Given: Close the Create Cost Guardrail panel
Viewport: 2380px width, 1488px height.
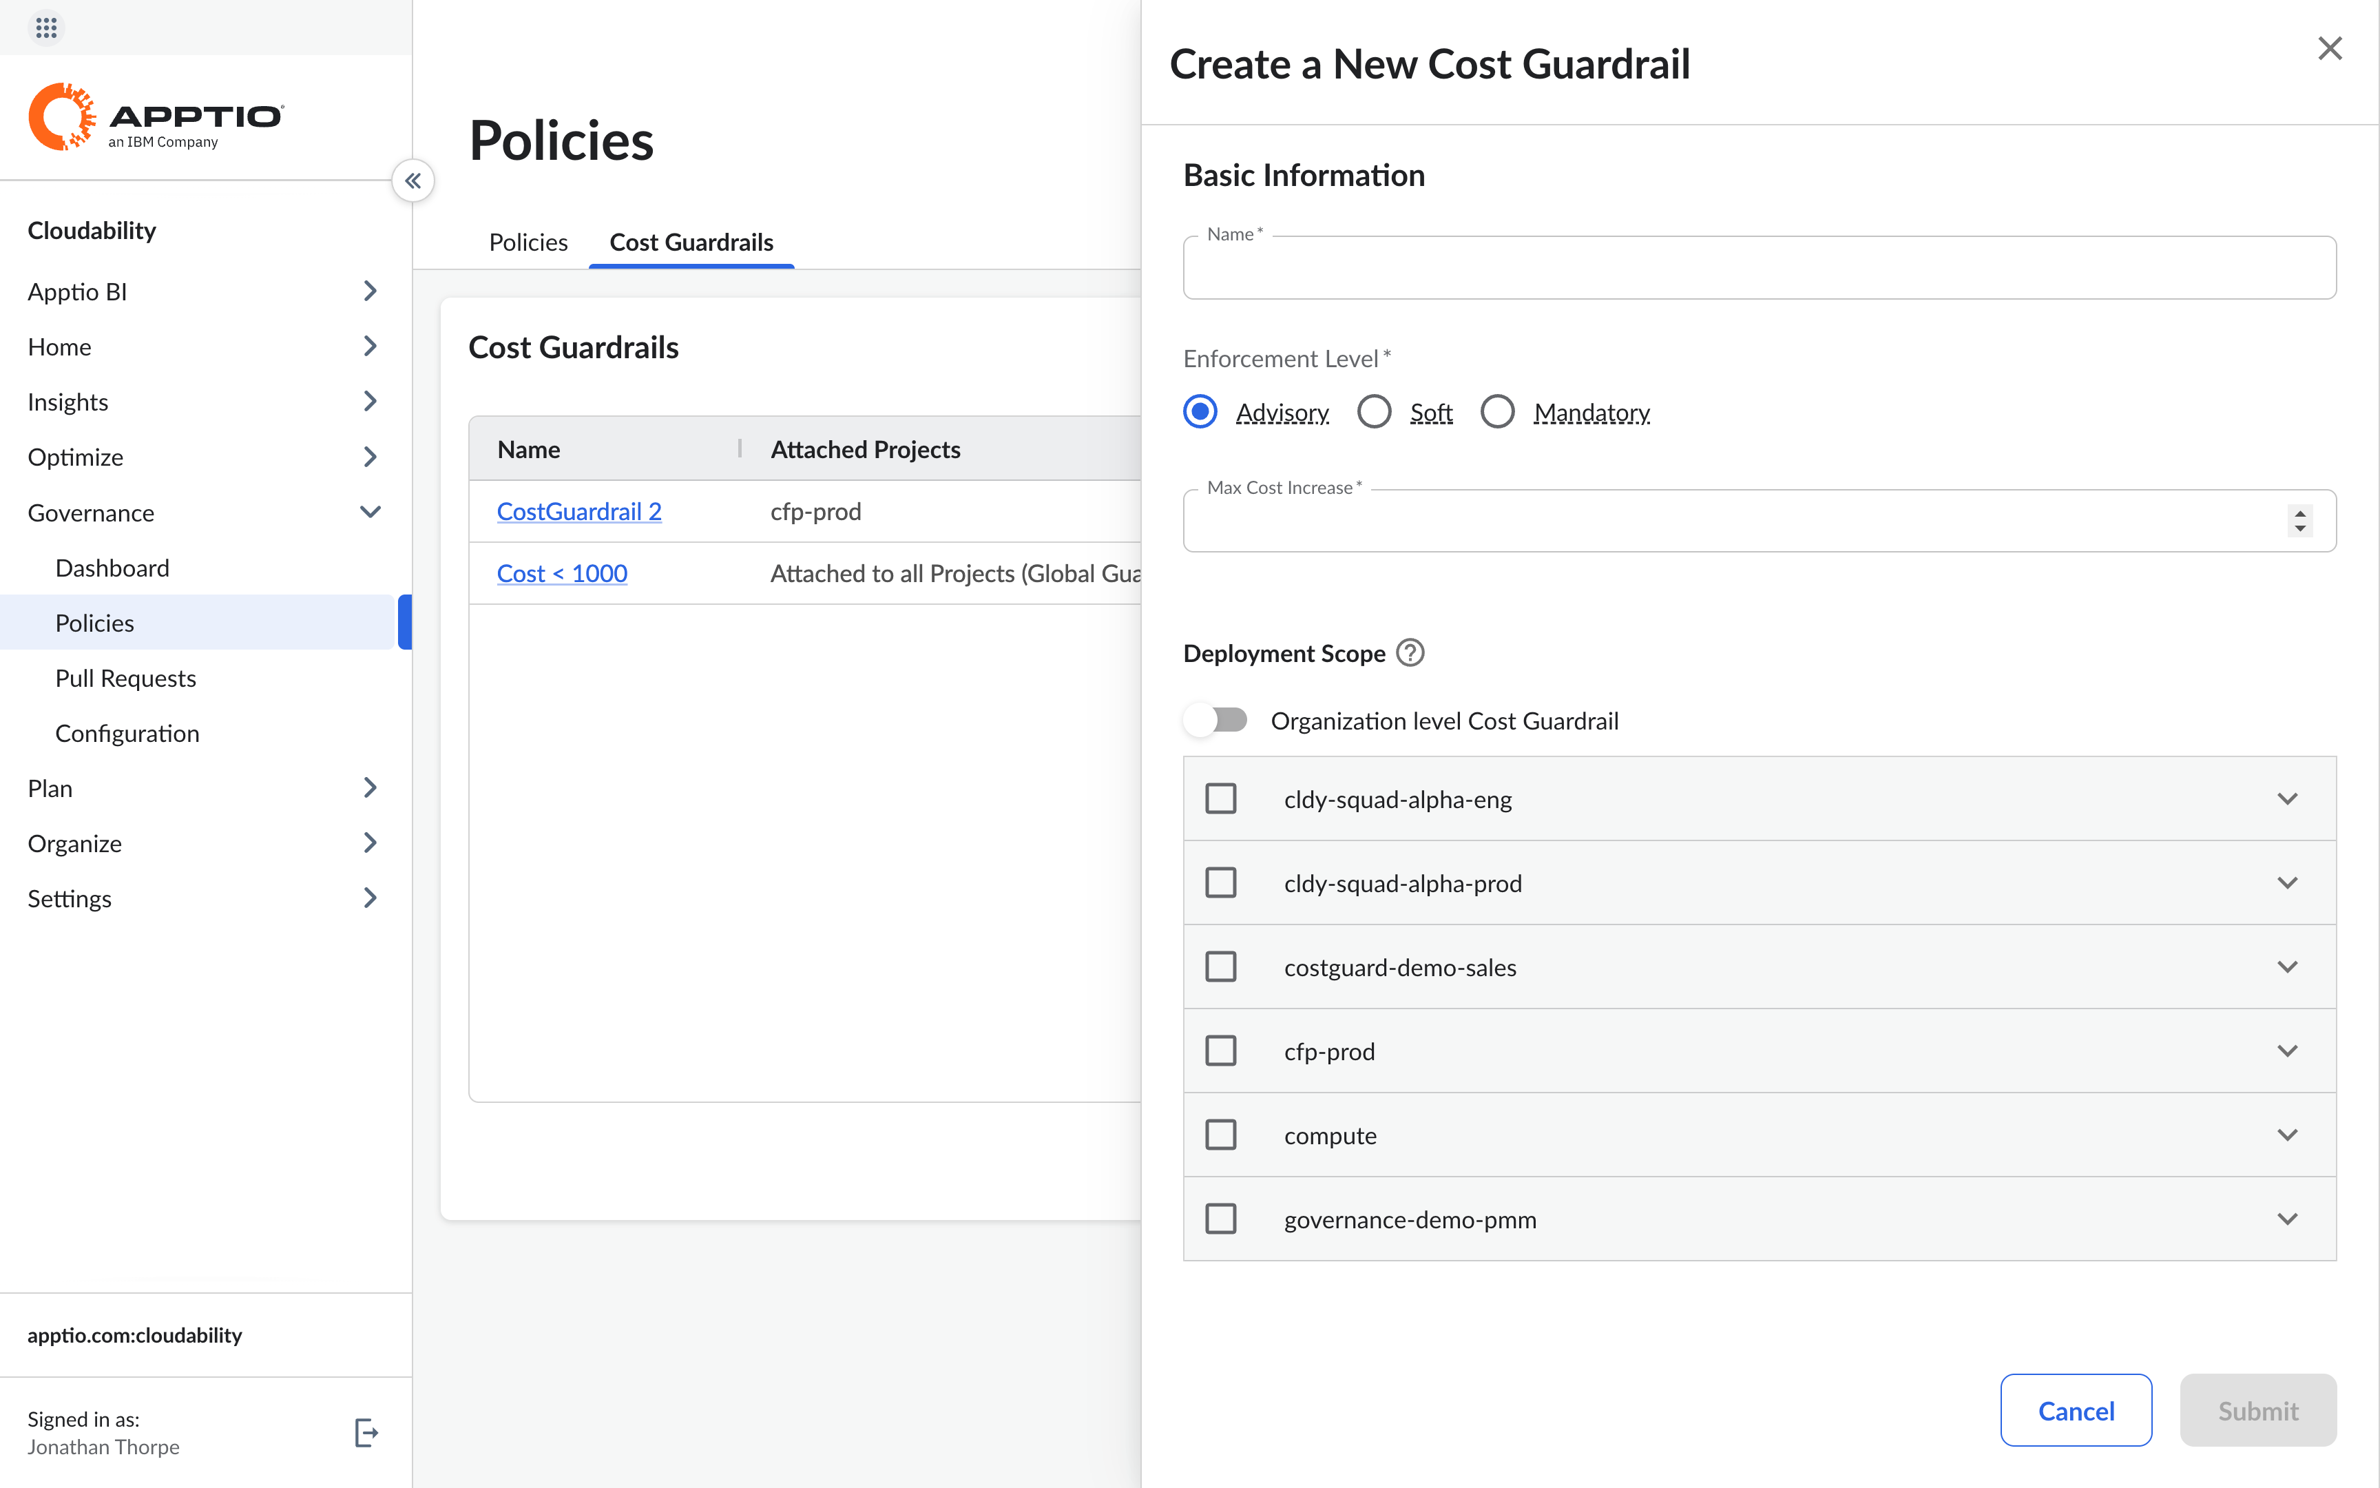Looking at the screenshot, I should coord(2330,48).
